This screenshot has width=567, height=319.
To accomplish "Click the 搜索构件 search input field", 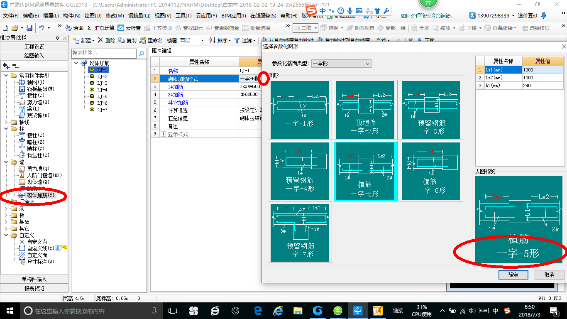I will coord(104,53).
